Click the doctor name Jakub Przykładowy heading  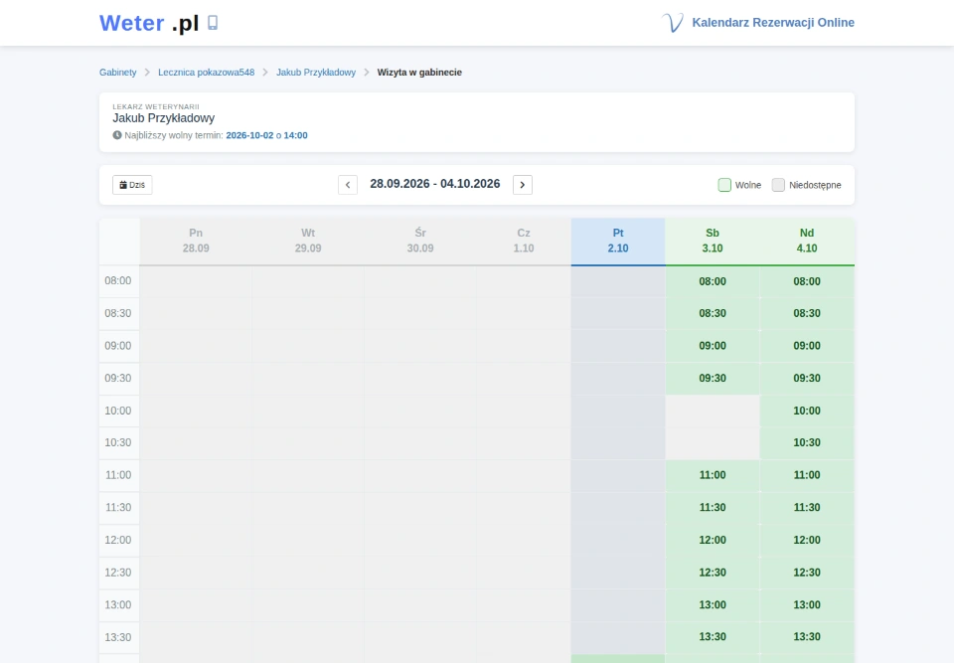[x=164, y=118]
